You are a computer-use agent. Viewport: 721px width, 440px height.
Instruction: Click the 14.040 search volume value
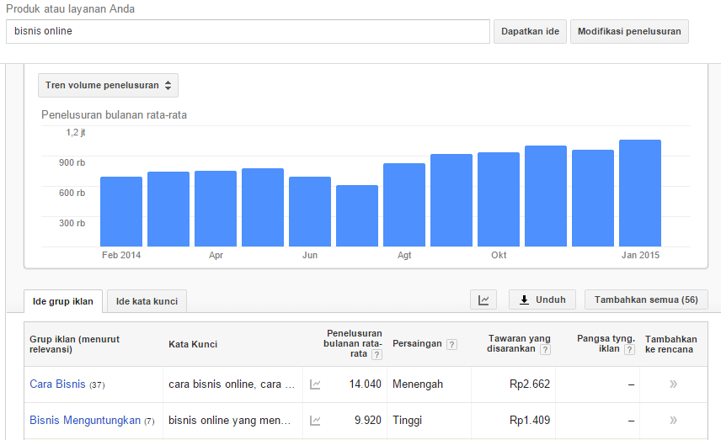365,384
